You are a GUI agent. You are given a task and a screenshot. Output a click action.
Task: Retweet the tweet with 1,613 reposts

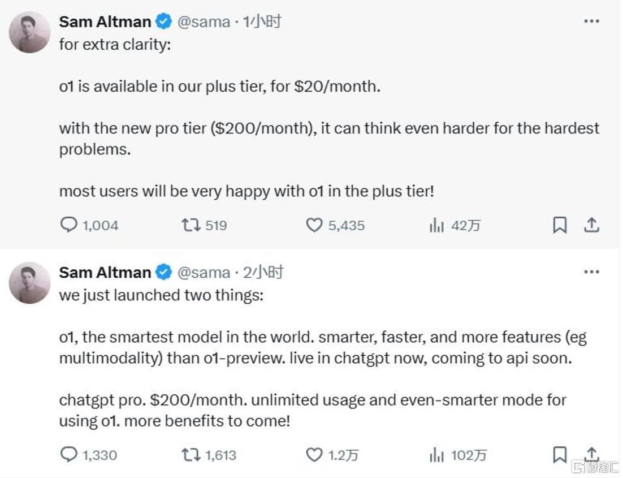pyautogui.click(x=191, y=454)
